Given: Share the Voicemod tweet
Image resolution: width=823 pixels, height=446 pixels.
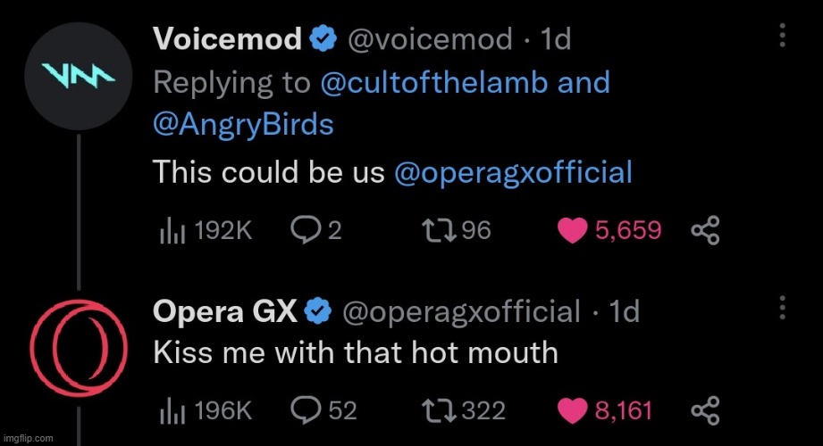Looking at the screenshot, I should [705, 232].
